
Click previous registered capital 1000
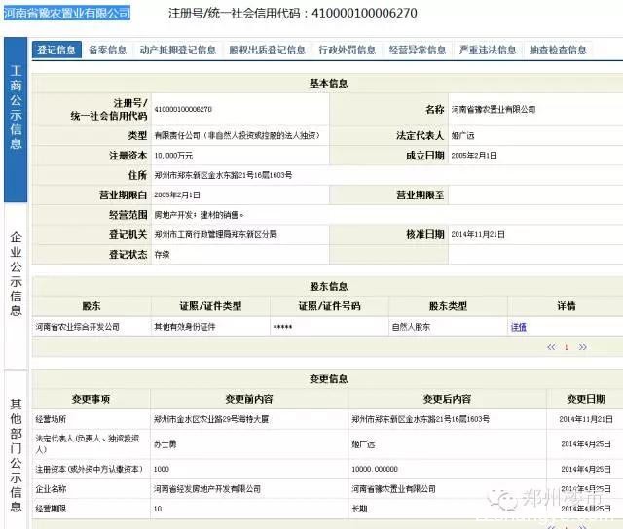click(162, 469)
